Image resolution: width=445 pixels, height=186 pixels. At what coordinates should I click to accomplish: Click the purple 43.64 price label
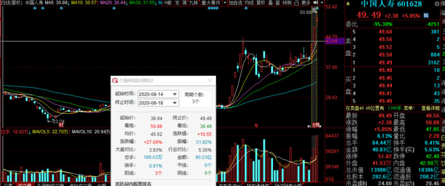335,41
